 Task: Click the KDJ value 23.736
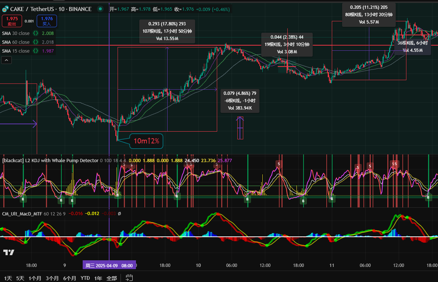pos(208,160)
